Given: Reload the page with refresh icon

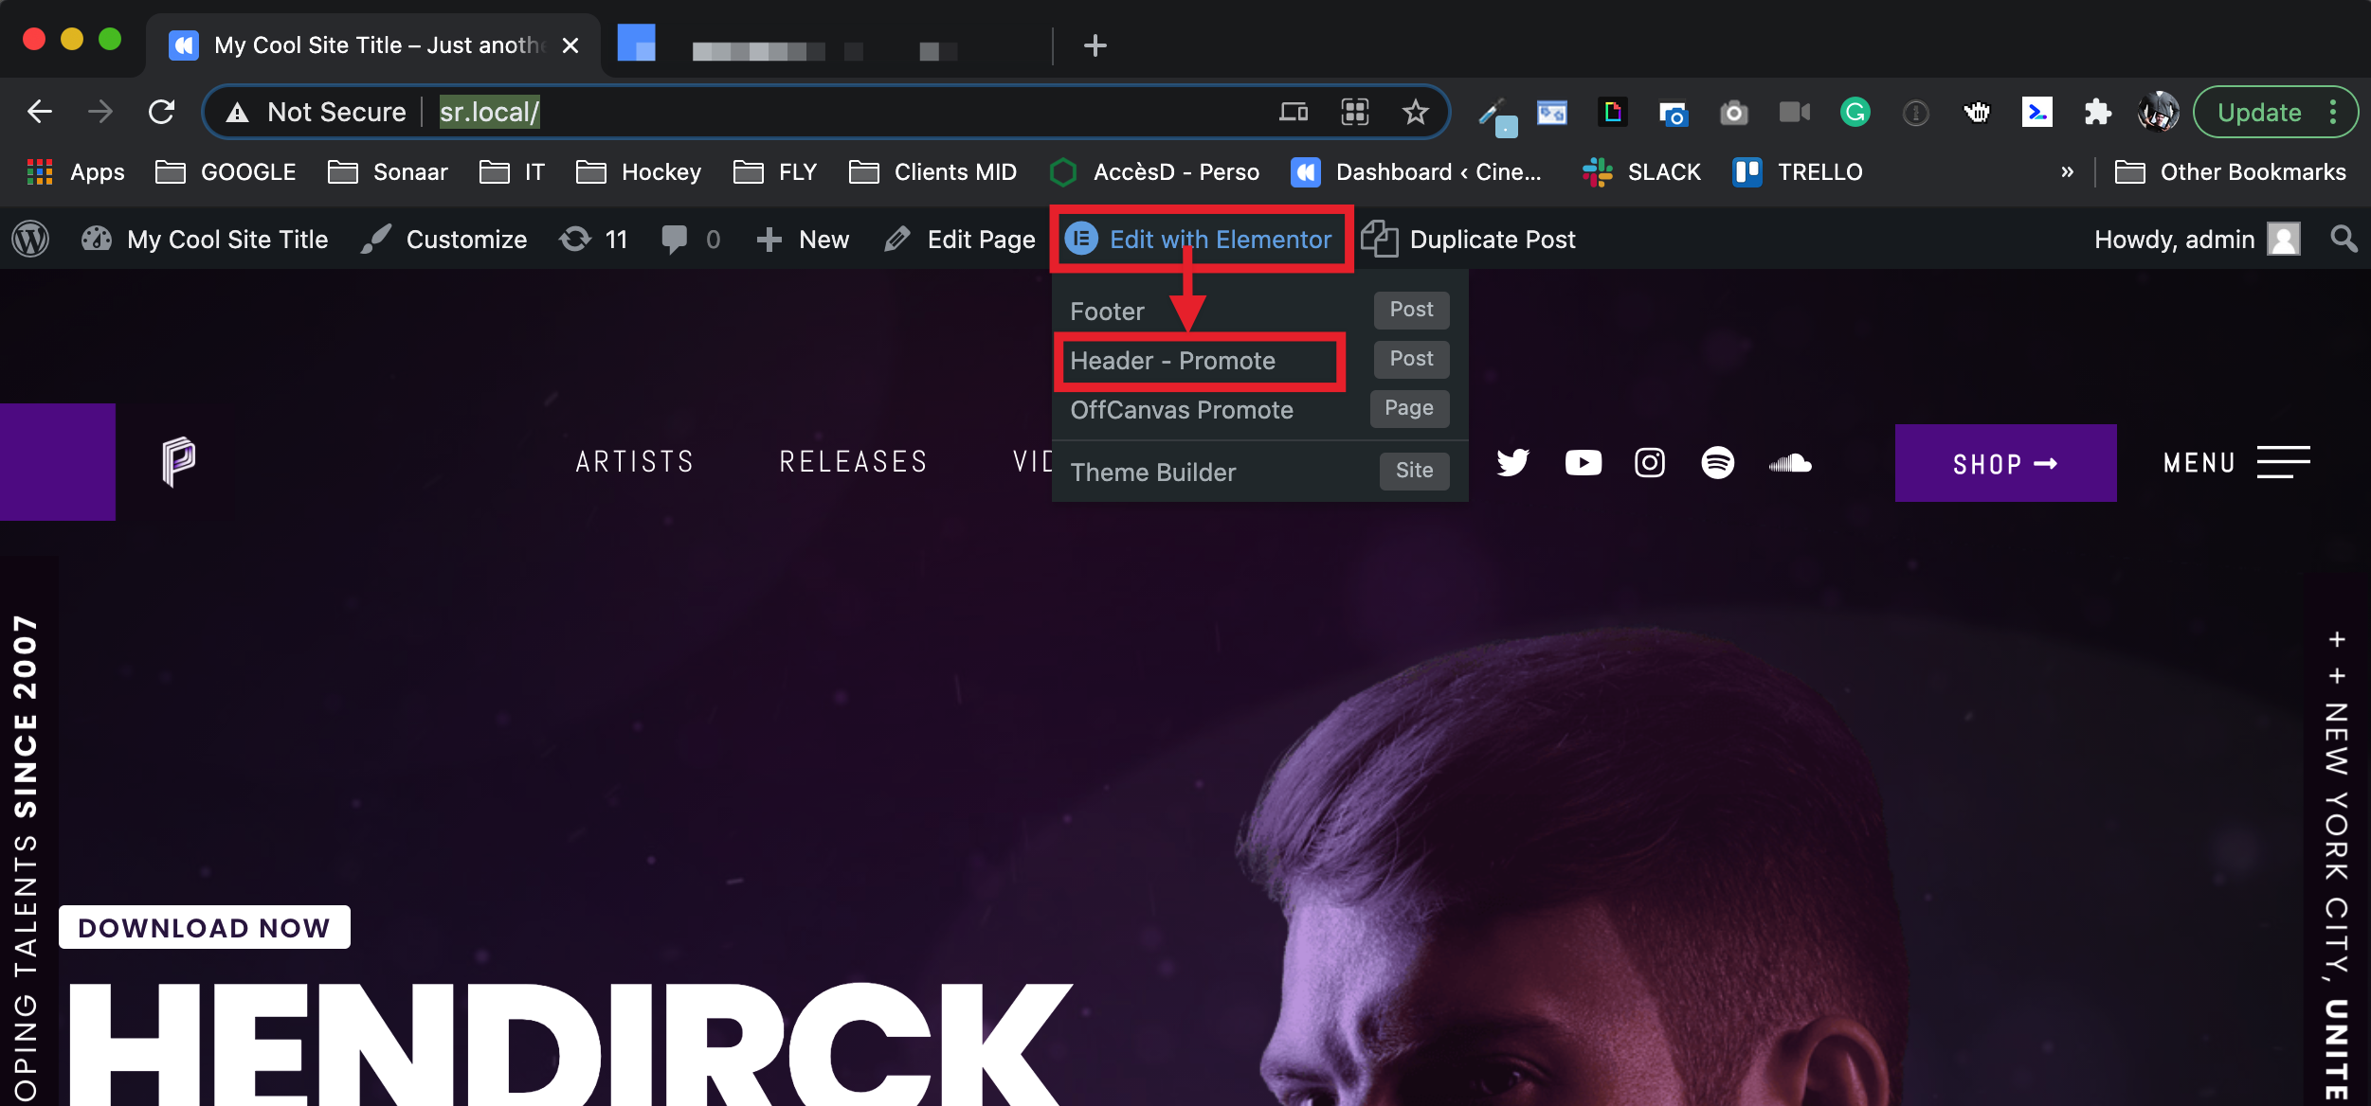Looking at the screenshot, I should pyautogui.click(x=162, y=112).
